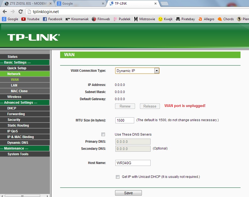Click the 'Basic Settings' section header
Screen dimensions: 249x197
tap(25, 62)
